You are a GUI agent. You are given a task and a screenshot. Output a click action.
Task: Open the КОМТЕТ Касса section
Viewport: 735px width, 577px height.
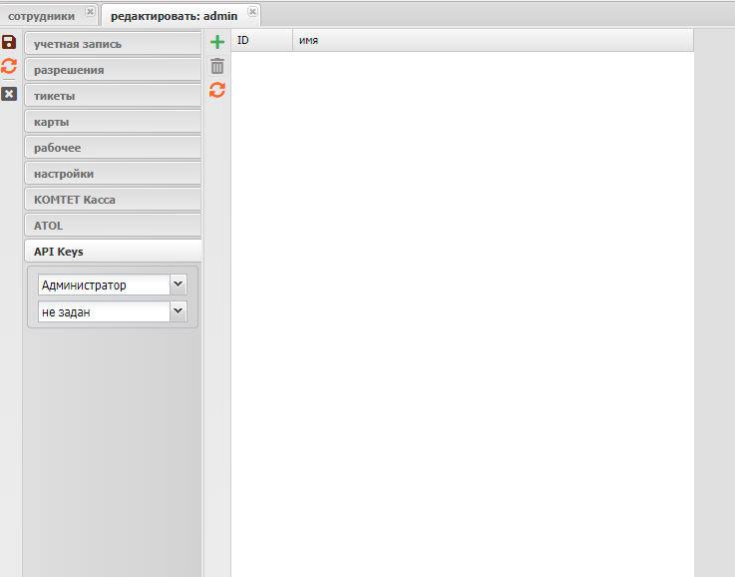point(112,200)
